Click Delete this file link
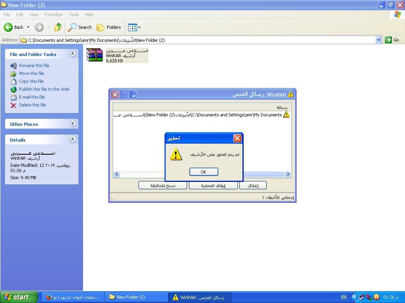This screenshot has height=303, width=405. 32,105
